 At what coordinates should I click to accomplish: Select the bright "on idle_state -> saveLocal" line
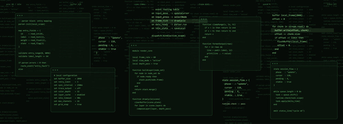coord(169,28)
